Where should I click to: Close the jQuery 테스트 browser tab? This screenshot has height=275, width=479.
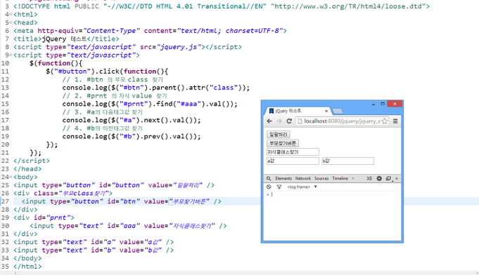[326, 111]
